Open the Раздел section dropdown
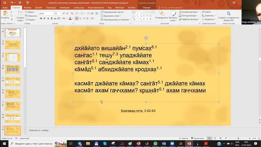 pyautogui.click(x=30, y=20)
